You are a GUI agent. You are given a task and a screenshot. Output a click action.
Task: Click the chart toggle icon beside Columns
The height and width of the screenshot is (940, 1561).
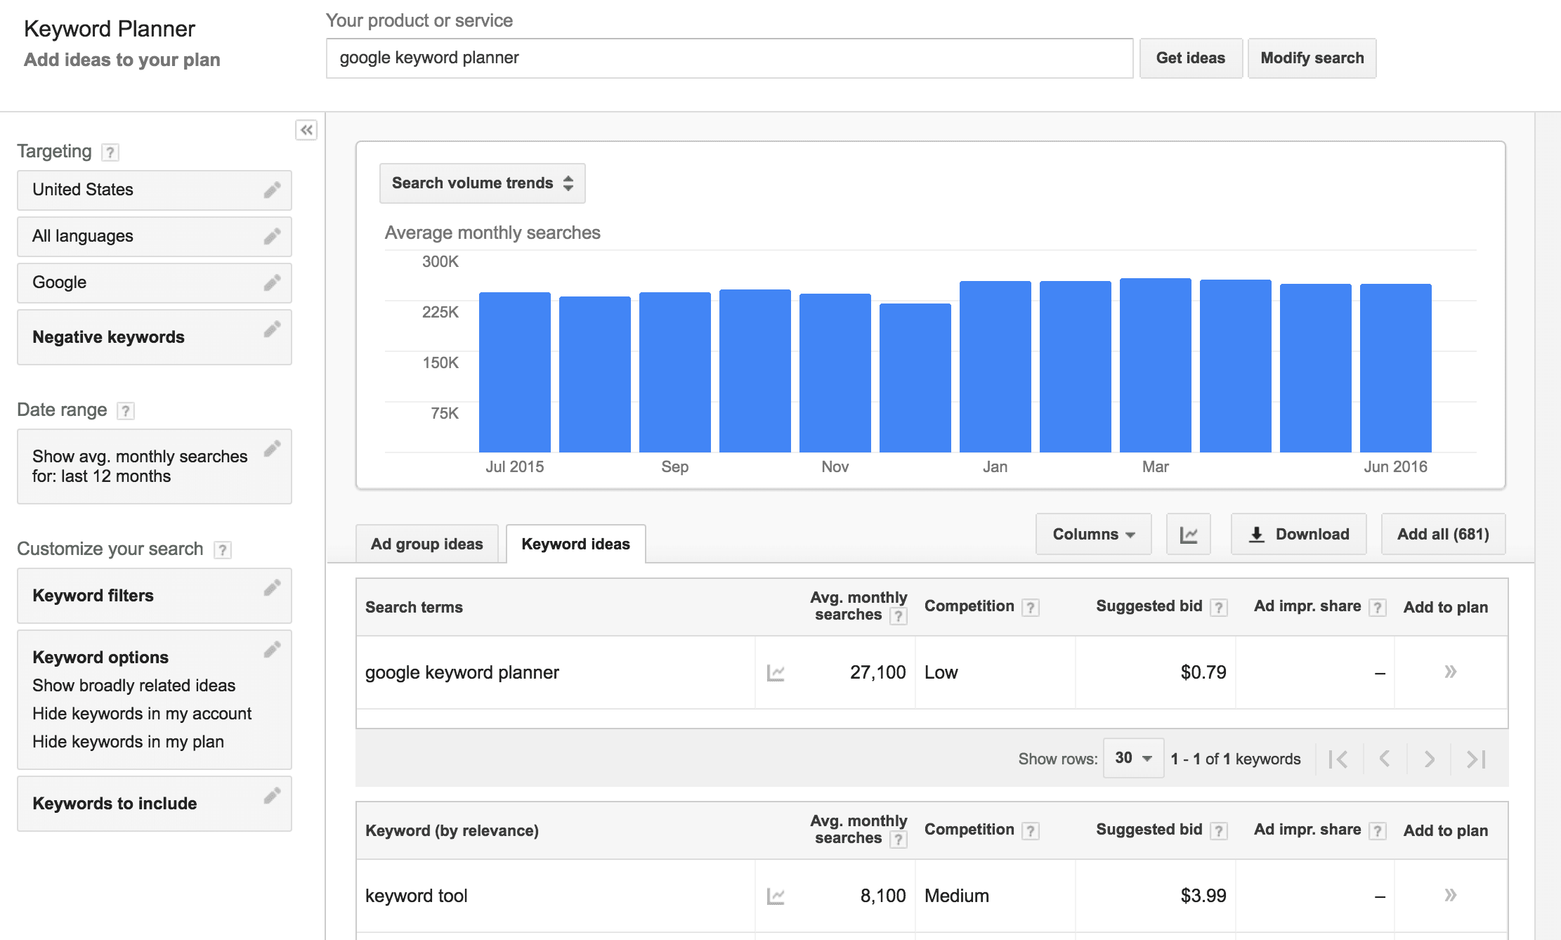point(1188,535)
